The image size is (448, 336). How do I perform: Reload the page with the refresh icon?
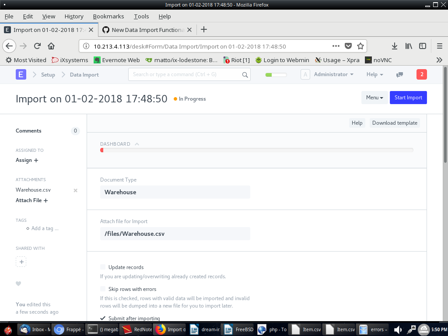click(x=37, y=45)
